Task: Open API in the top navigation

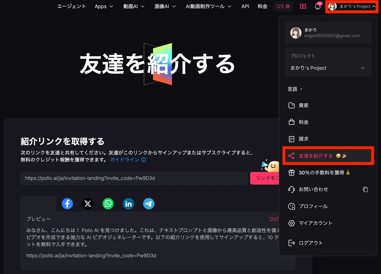Action: 245,6
